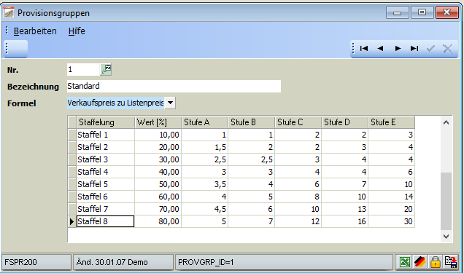Click Stufe D value 7 in Staffel 5
The height and width of the screenshot is (273, 464).
point(345,184)
